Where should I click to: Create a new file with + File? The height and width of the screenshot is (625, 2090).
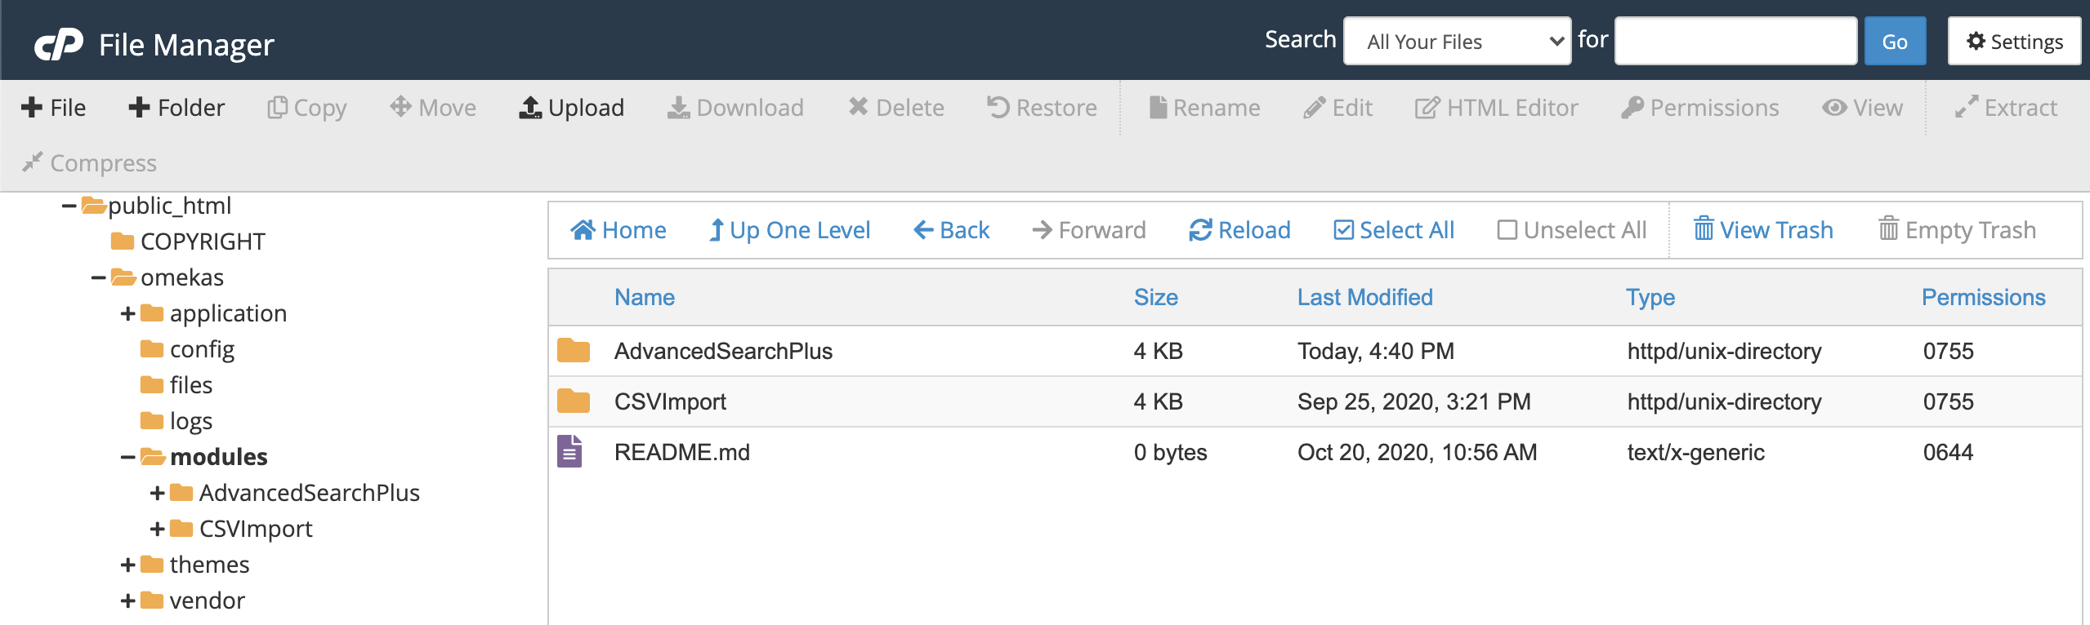coord(53,108)
